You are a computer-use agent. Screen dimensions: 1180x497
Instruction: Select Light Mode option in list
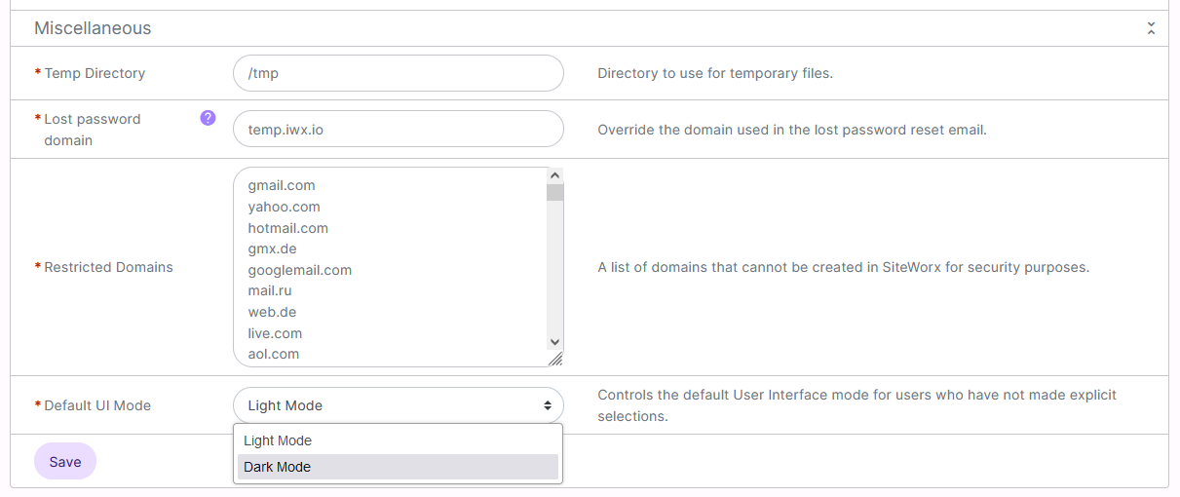398,440
